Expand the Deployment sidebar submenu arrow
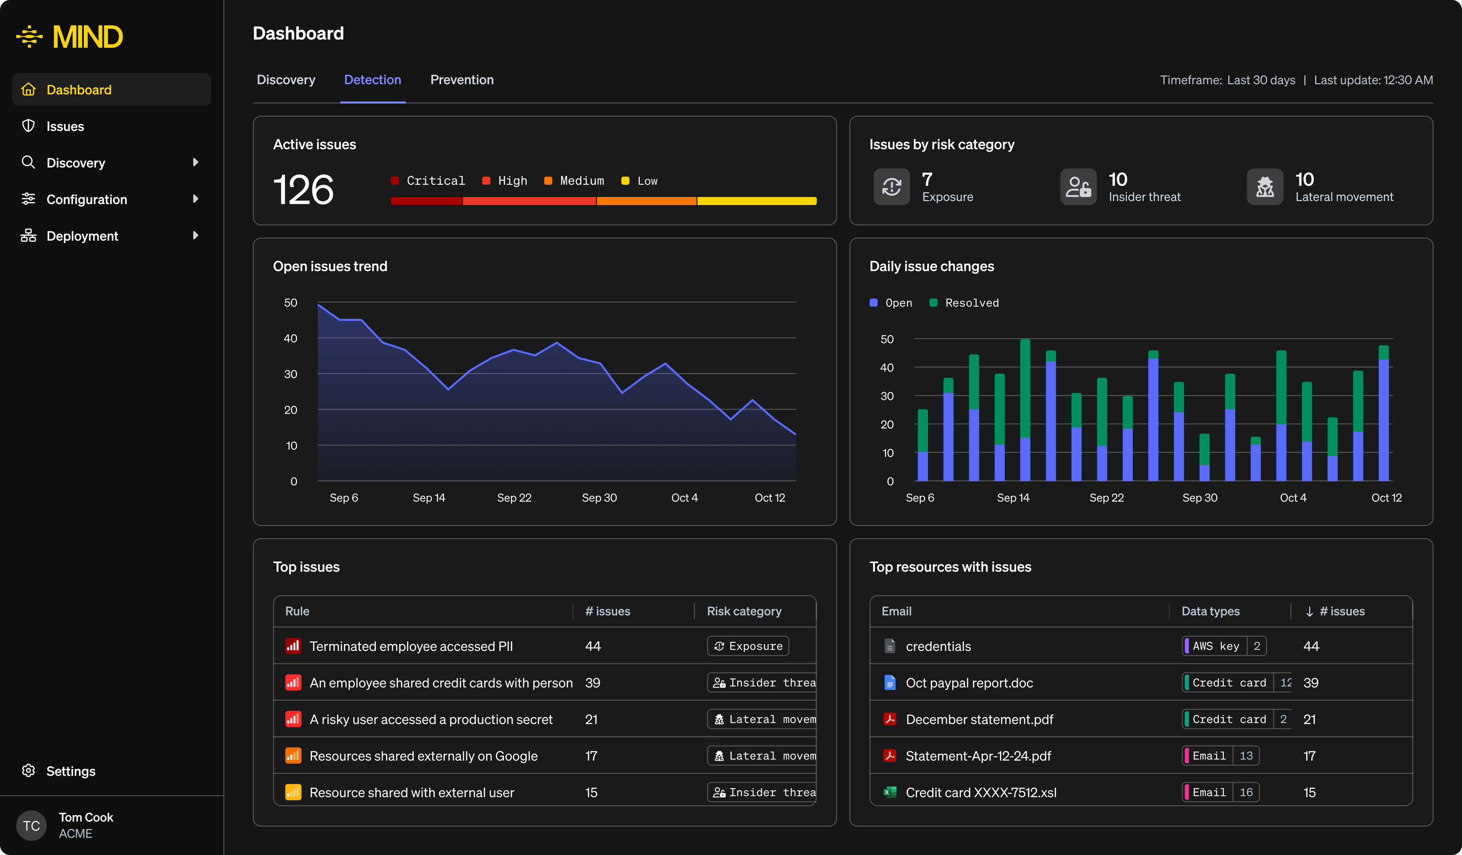Viewport: 1462px width, 855px height. pyautogui.click(x=196, y=236)
